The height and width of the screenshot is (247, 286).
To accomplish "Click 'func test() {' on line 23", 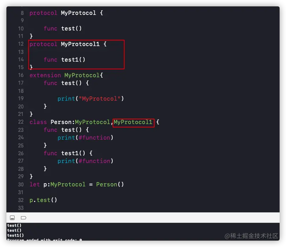I will pos(66,130).
